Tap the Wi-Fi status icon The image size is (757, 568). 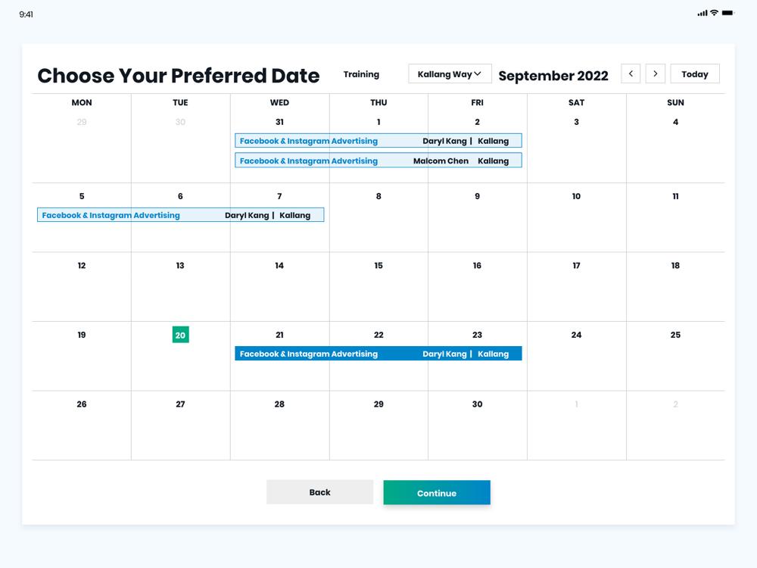(714, 13)
